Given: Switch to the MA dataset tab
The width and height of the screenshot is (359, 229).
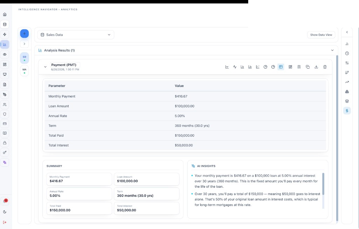Looking at the screenshot, I should pyautogui.click(x=25, y=71).
